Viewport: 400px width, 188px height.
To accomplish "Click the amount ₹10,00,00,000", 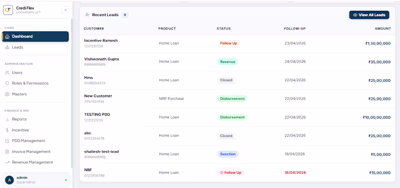I will 376,118.
